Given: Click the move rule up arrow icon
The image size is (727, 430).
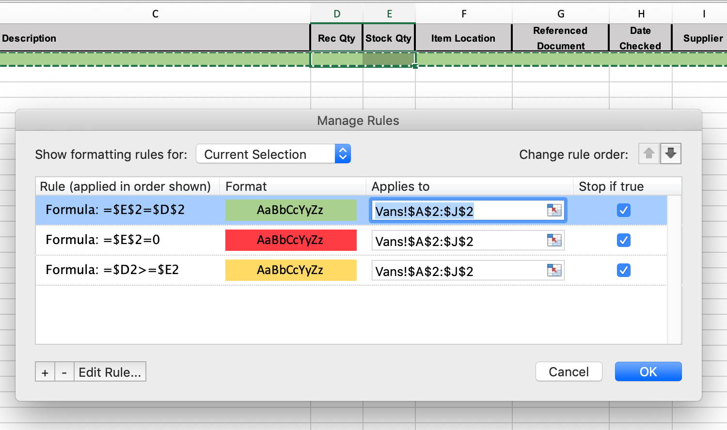Looking at the screenshot, I should point(648,154).
